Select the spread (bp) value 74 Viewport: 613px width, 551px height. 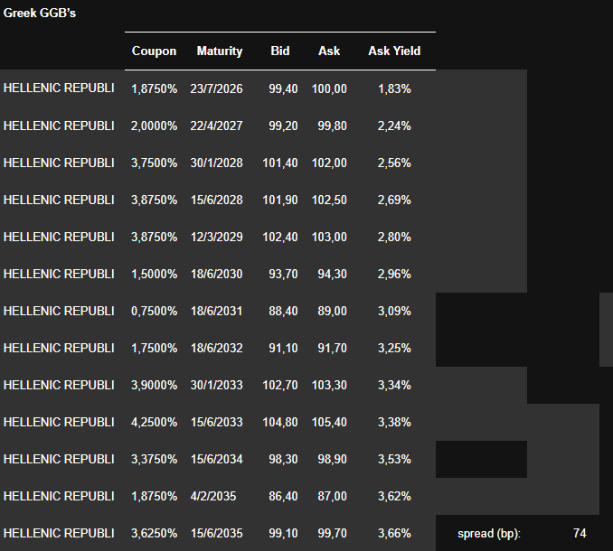pyautogui.click(x=580, y=534)
